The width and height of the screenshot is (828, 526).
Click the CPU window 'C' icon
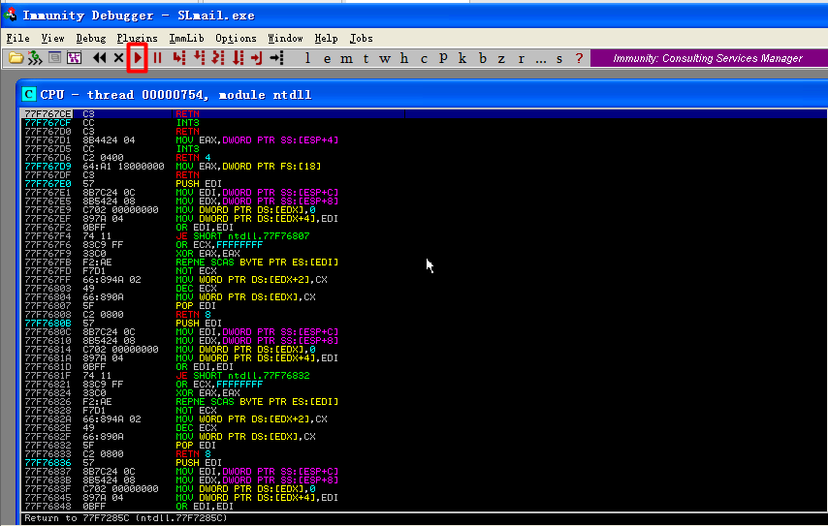pyautogui.click(x=28, y=94)
